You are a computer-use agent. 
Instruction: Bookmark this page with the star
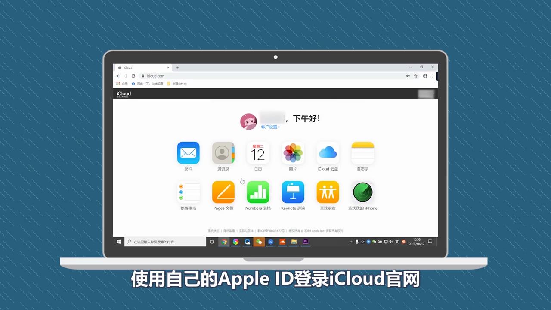click(415, 76)
